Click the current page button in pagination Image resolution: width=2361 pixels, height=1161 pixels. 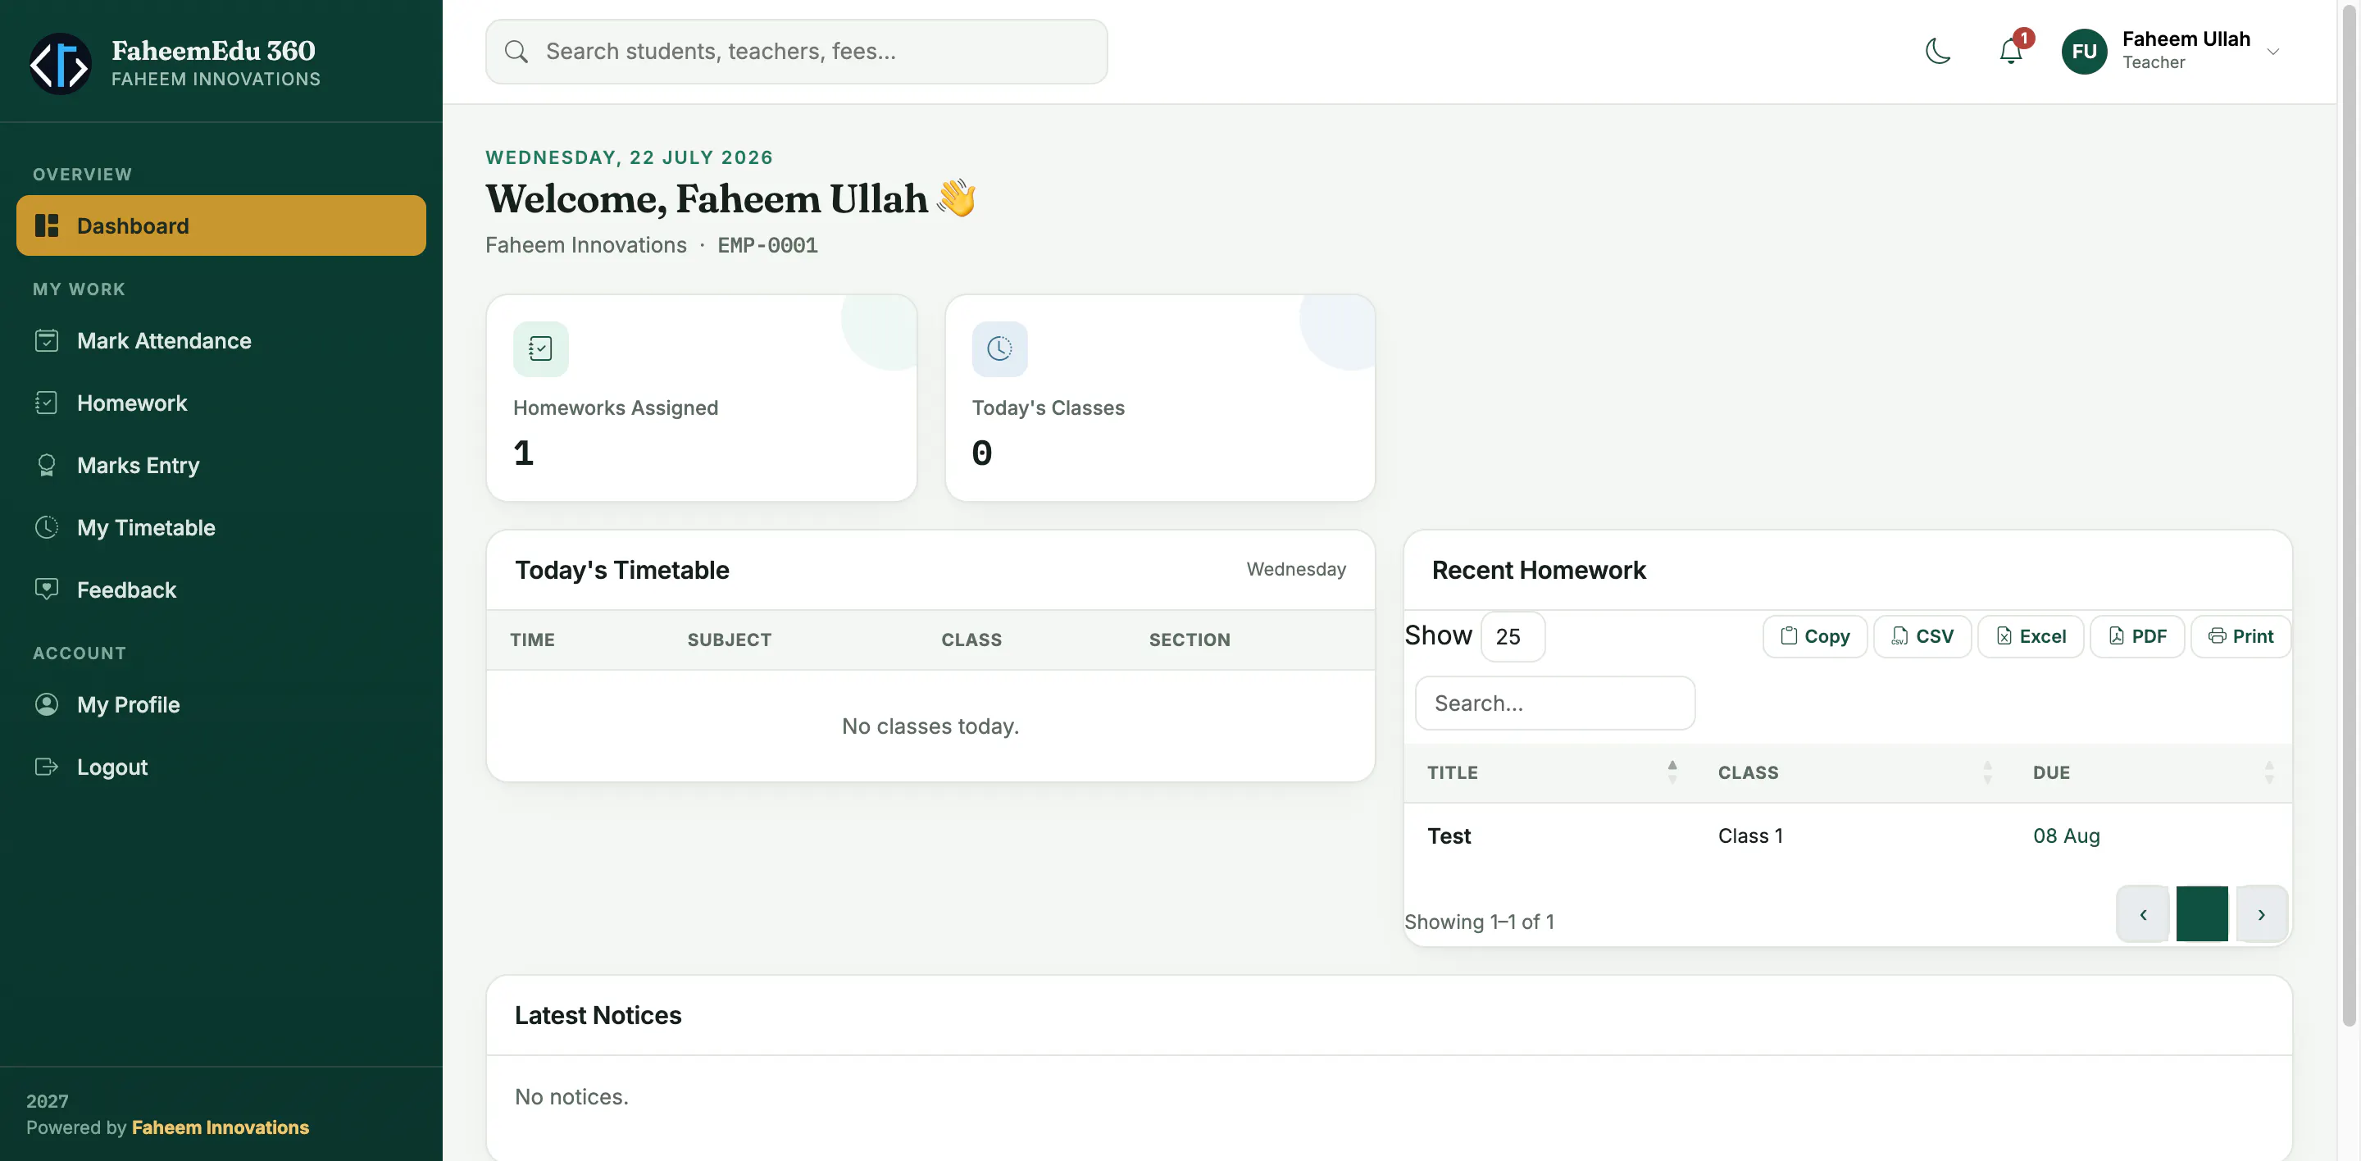point(2201,913)
